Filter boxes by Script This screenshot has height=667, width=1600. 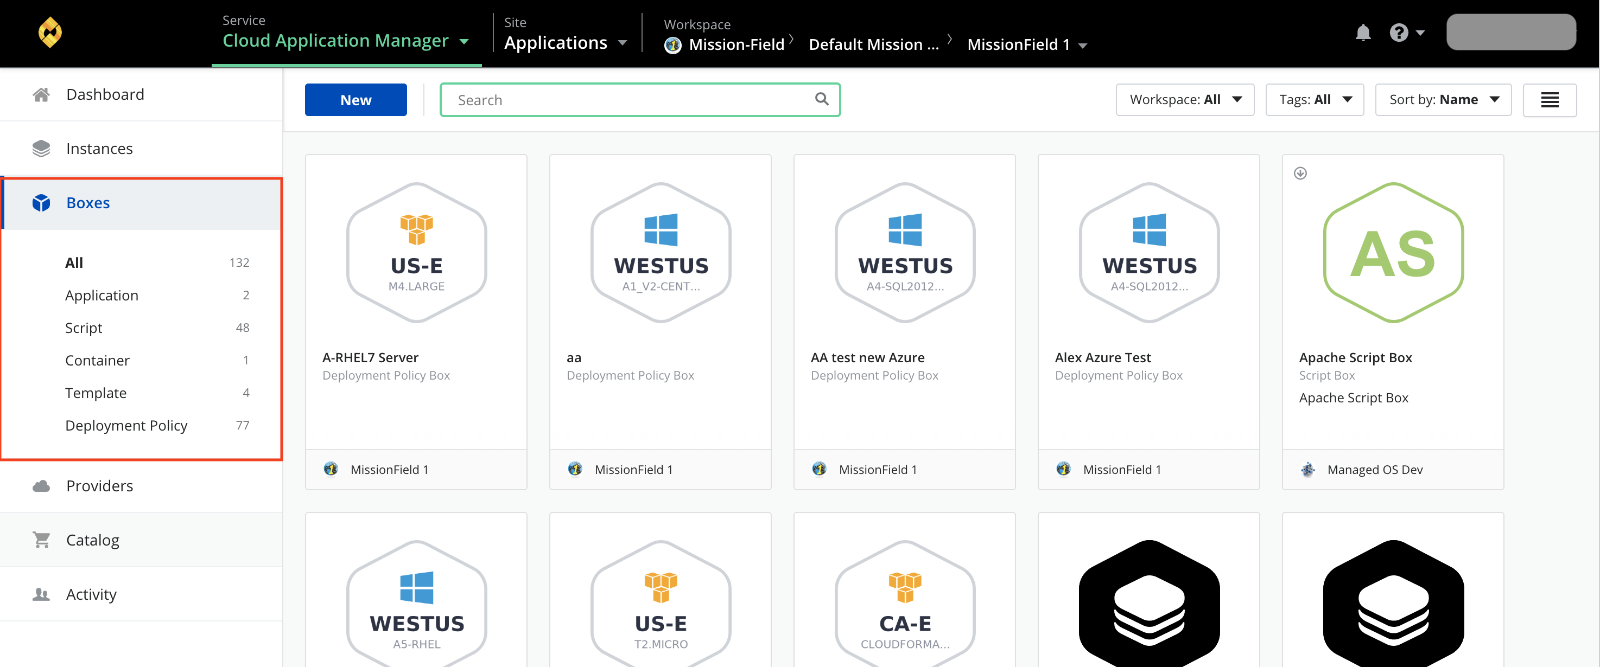pos(83,328)
